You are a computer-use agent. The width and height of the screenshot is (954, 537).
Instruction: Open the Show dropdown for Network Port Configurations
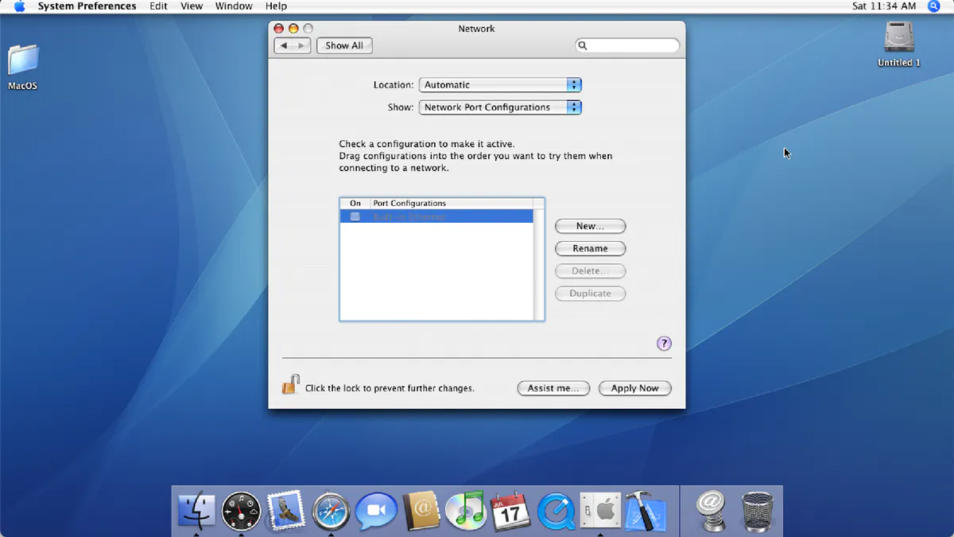[500, 107]
